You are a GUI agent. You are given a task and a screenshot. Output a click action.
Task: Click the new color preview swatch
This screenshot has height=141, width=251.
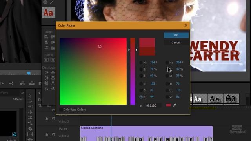coord(147,42)
